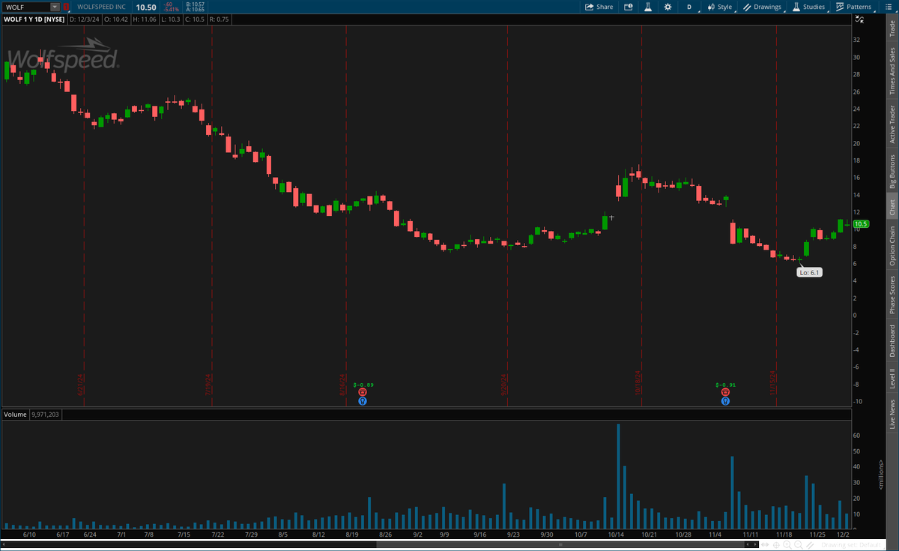The width and height of the screenshot is (899, 551).
Task: Click the 9/20/24 expiration date marker
Action: 504,384
